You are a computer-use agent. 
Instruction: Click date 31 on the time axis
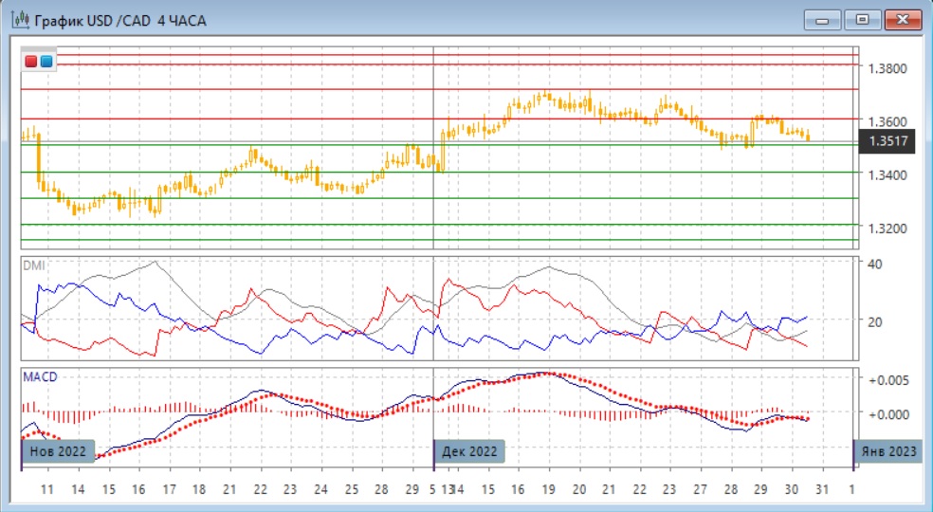tap(821, 489)
